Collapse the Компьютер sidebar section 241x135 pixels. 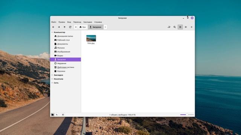[52, 32]
